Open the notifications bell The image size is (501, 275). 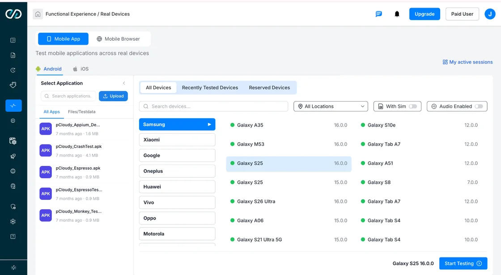(397, 14)
